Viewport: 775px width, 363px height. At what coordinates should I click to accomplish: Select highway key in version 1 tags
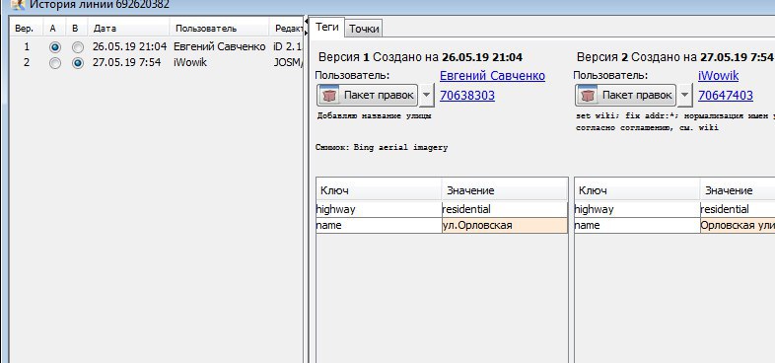point(379,209)
